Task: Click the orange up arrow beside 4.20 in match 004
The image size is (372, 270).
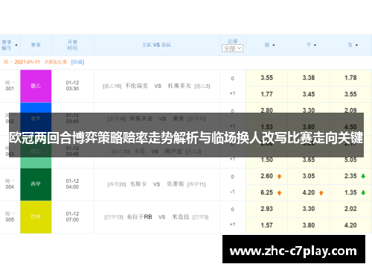Action: point(321,193)
